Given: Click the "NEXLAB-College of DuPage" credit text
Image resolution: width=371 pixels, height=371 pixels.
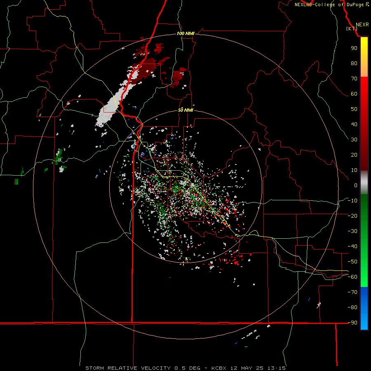Looking at the screenshot, I should point(329,5).
